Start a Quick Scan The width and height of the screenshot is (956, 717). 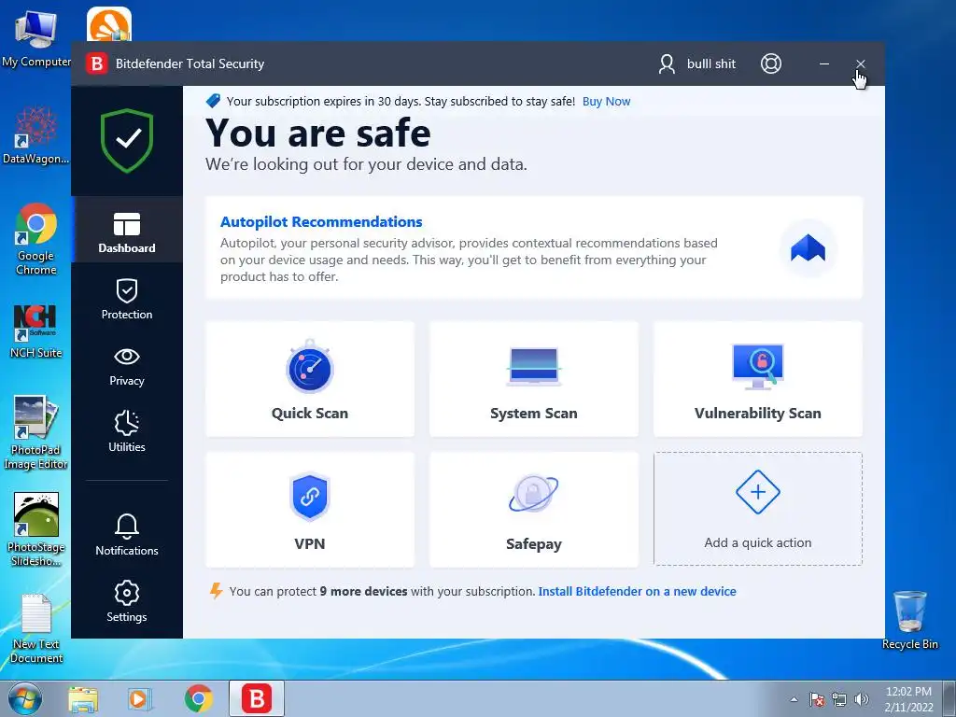point(310,379)
